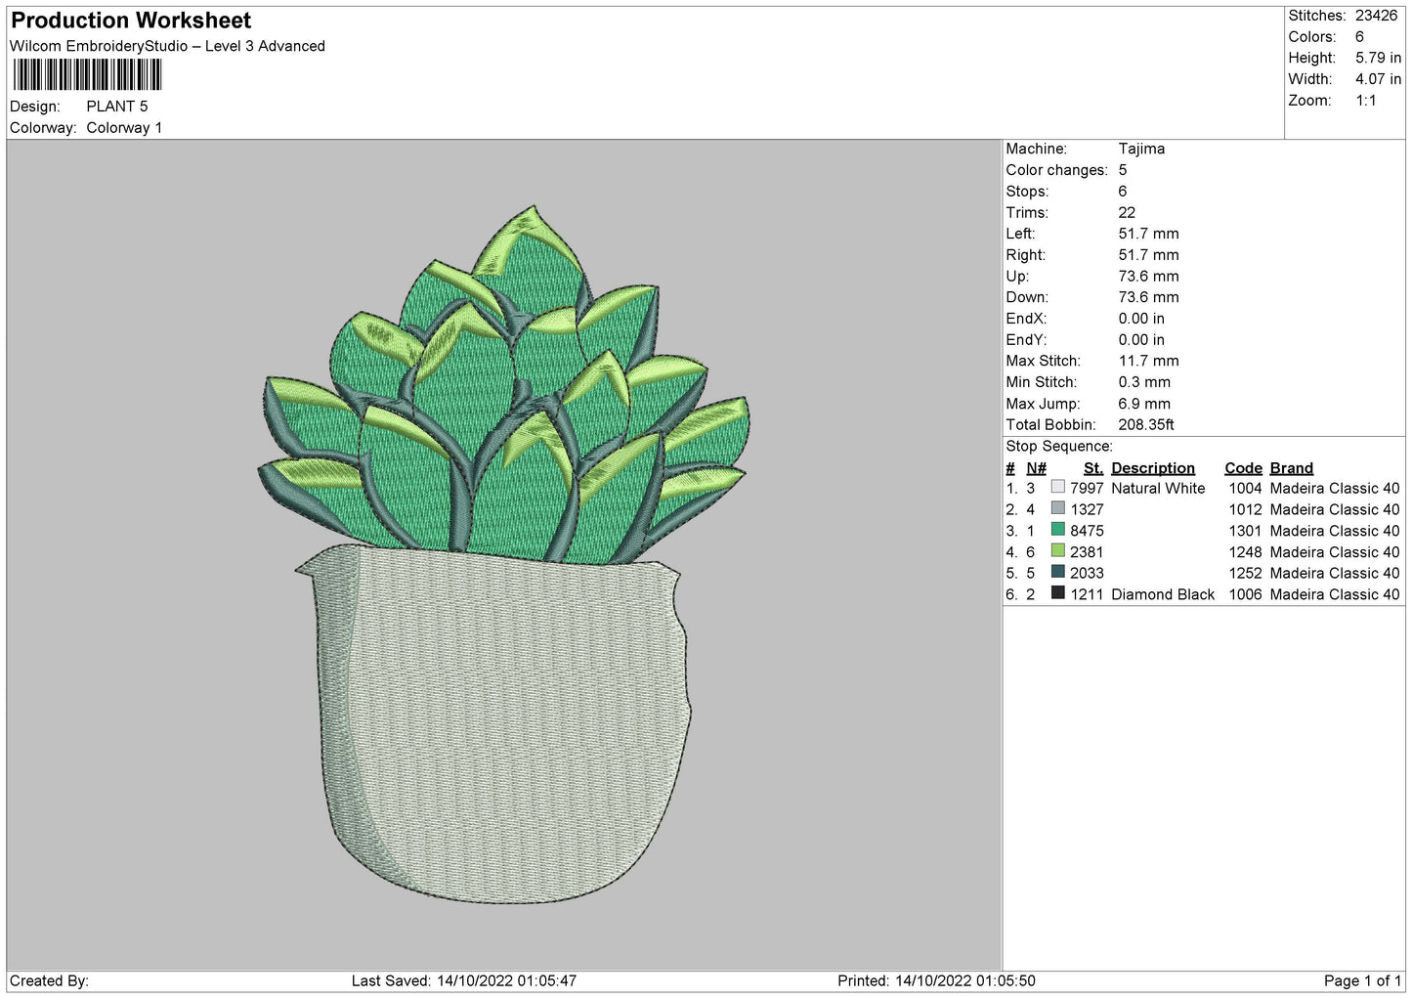Image resolution: width=1412 pixels, height=998 pixels.
Task: Select the gray swatch for thread 1327
Action: (x=1057, y=508)
